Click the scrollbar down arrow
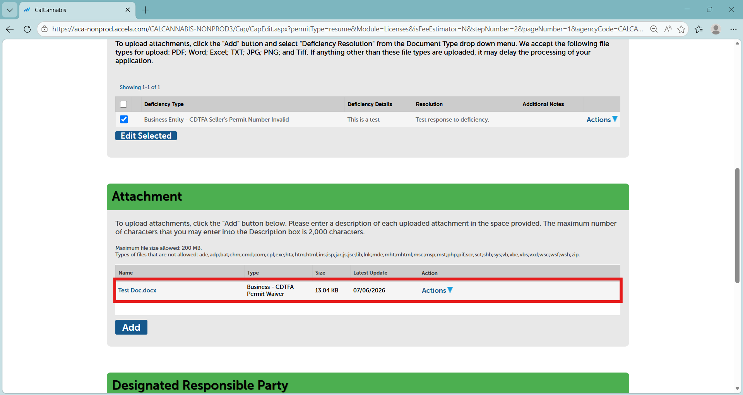Viewport: 743px width, 395px height. point(737,389)
